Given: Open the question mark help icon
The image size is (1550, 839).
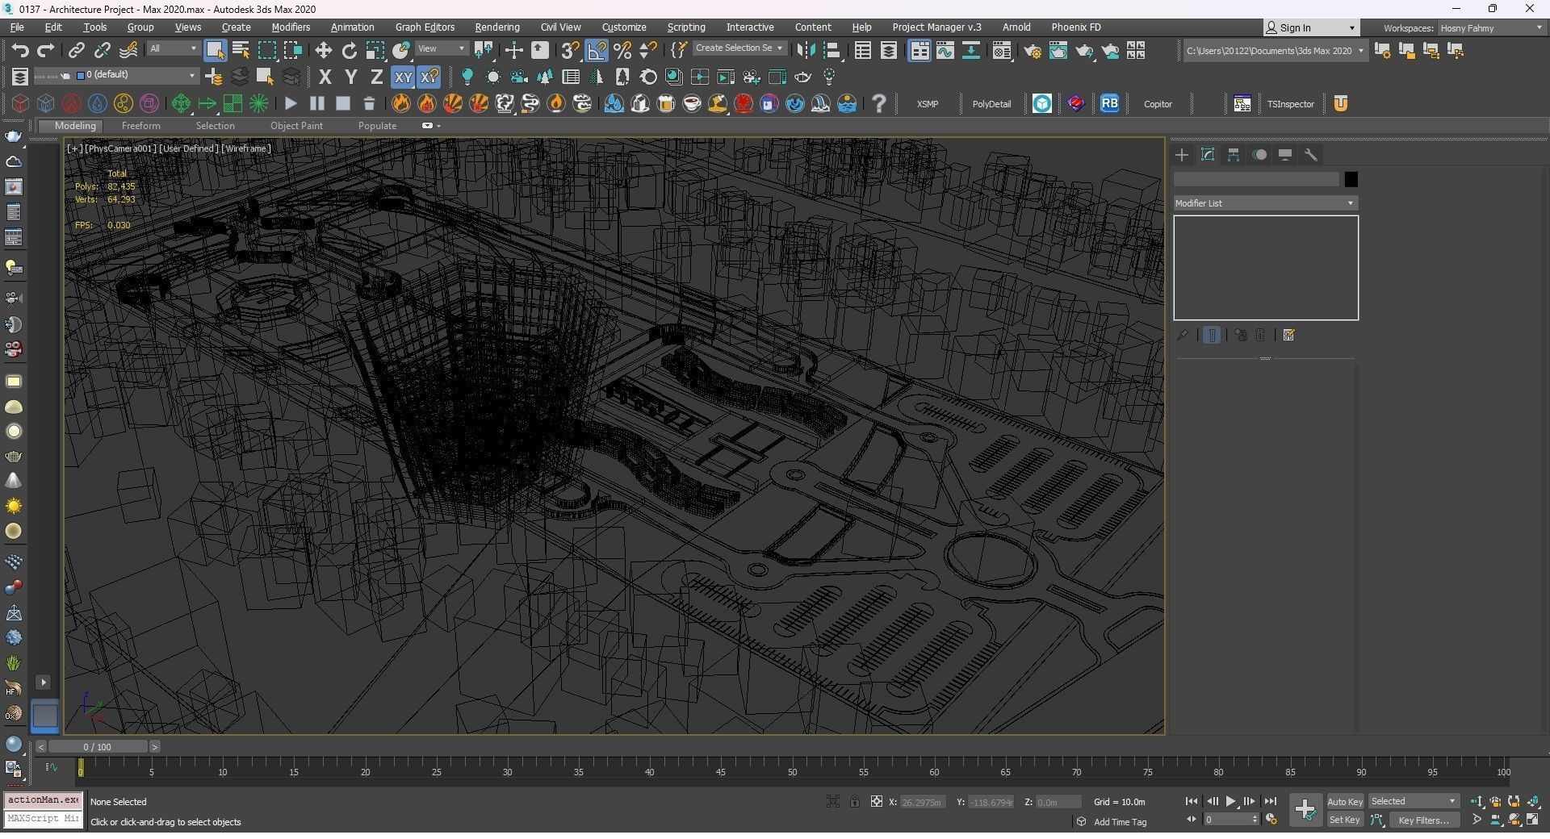Looking at the screenshot, I should [879, 103].
